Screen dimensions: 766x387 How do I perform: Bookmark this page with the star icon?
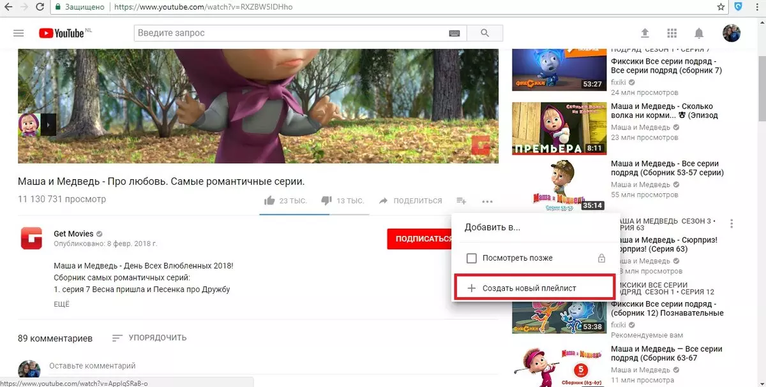tap(721, 7)
